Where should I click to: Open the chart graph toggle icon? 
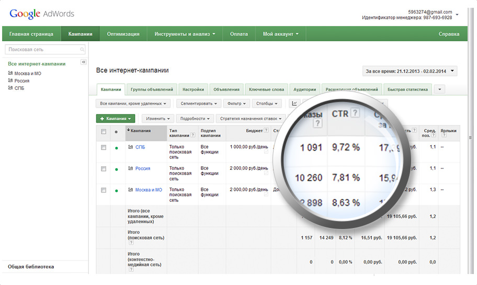tap(294, 104)
